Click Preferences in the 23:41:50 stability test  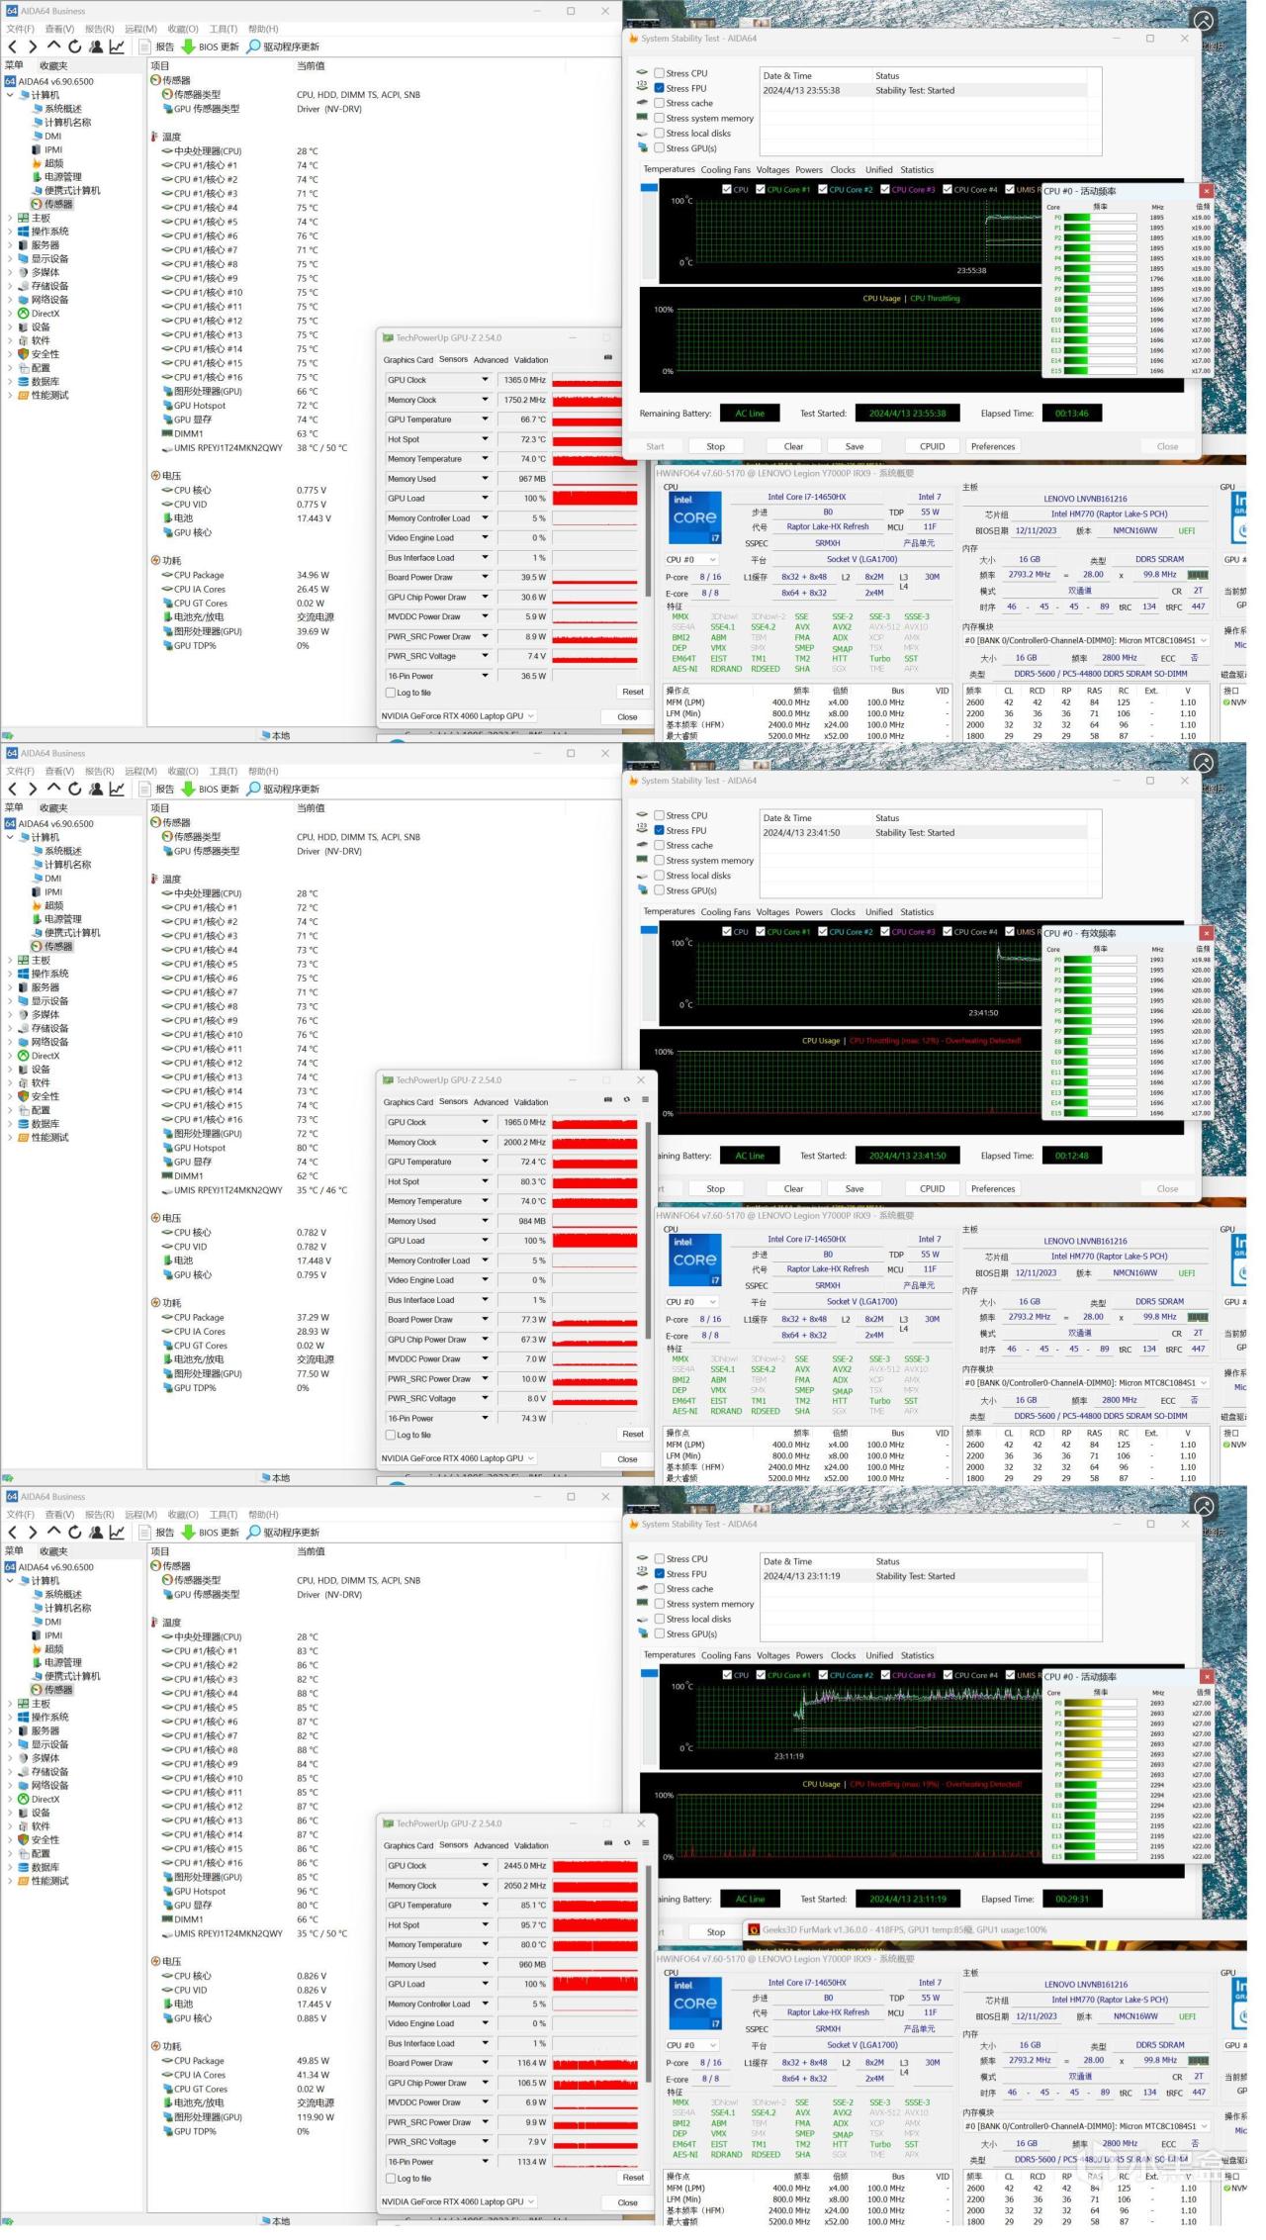pyautogui.click(x=993, y=1188)
